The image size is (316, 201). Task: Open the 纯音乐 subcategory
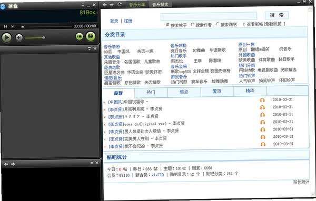(285, 49)
